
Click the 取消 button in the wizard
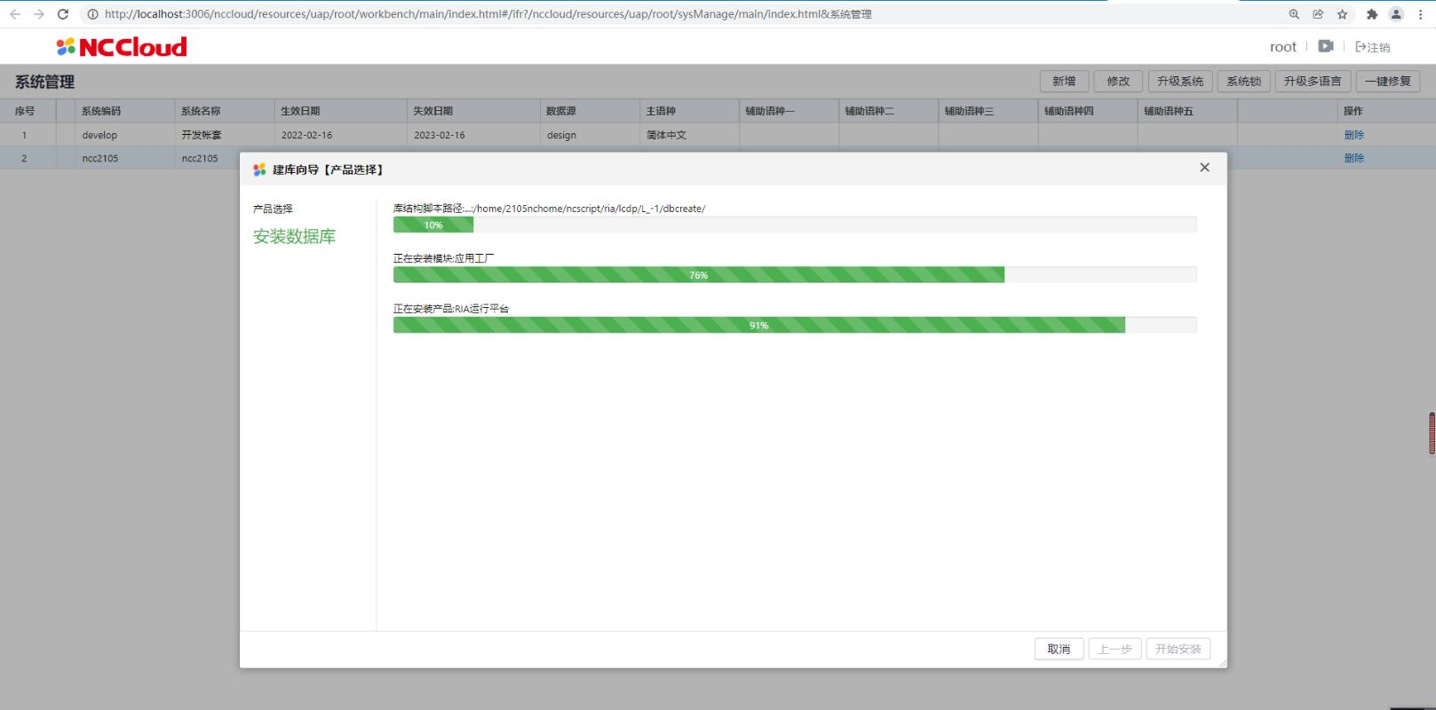pyautogui.click(x=1059, y=649)
